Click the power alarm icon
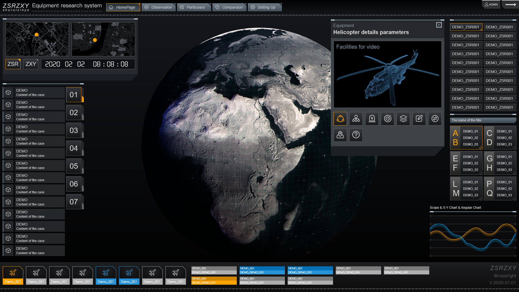The height and width of the screenshot is (292, 519). pyautogui.click(x=372, y=118)
